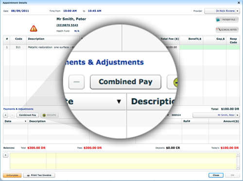
Task: Open Clinical Notes for this patient
Action: click(x=227, y=30)
